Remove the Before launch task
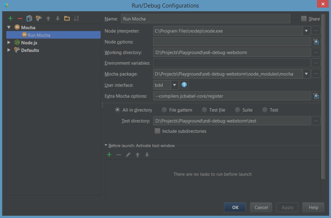 [x=119, y=155]
